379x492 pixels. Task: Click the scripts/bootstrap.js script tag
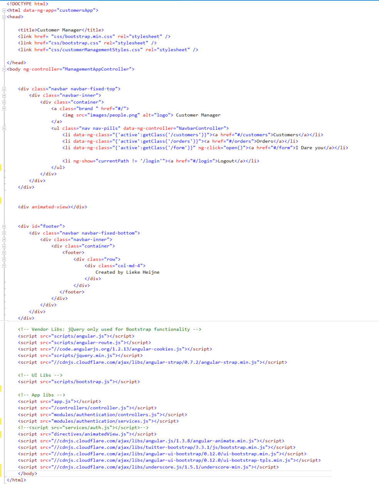coord(79,382)
